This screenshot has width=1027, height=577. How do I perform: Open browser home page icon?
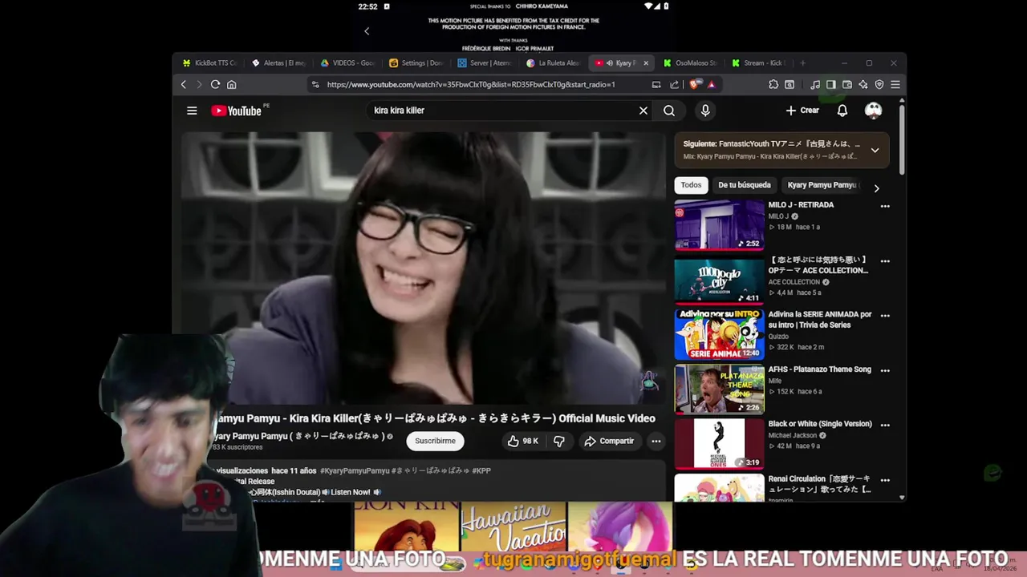pos(232,84)
